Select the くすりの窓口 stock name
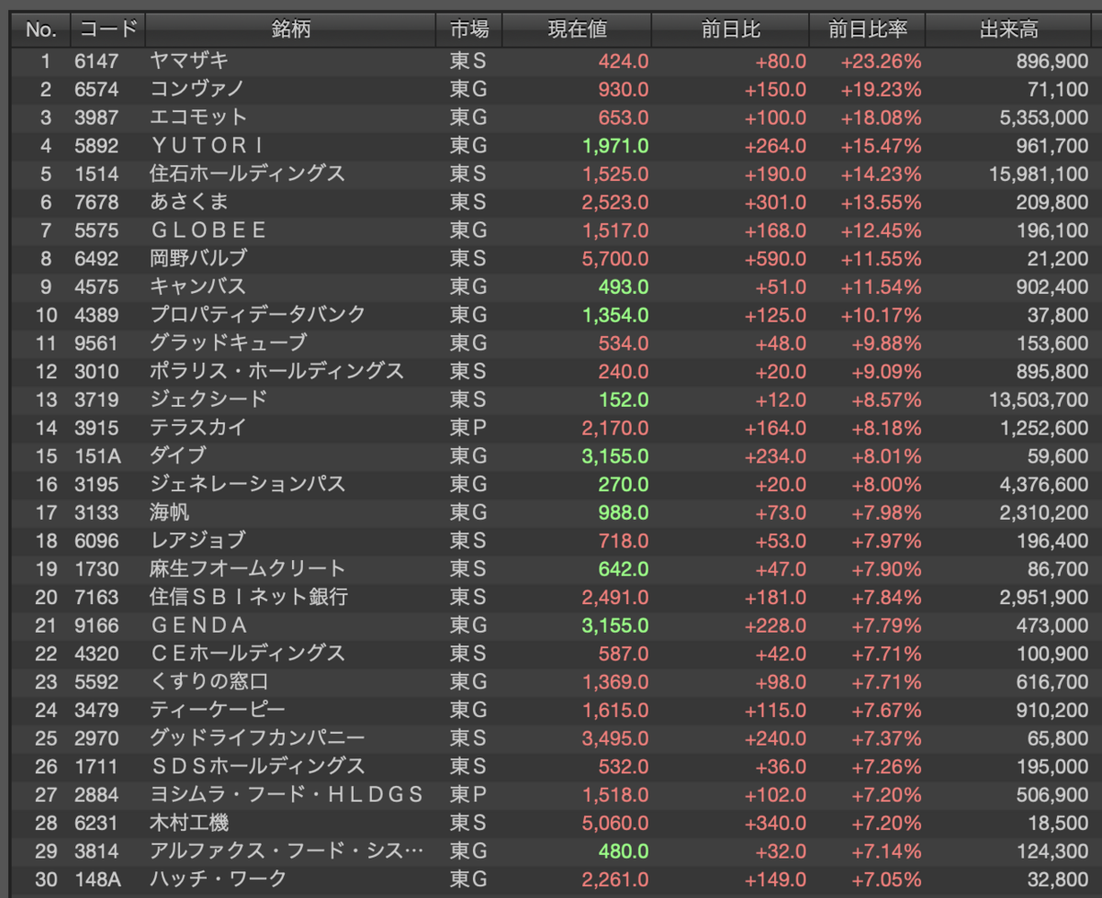Image resolution: width=1102 pixels, height=898 pixels. tap(209, 681)
